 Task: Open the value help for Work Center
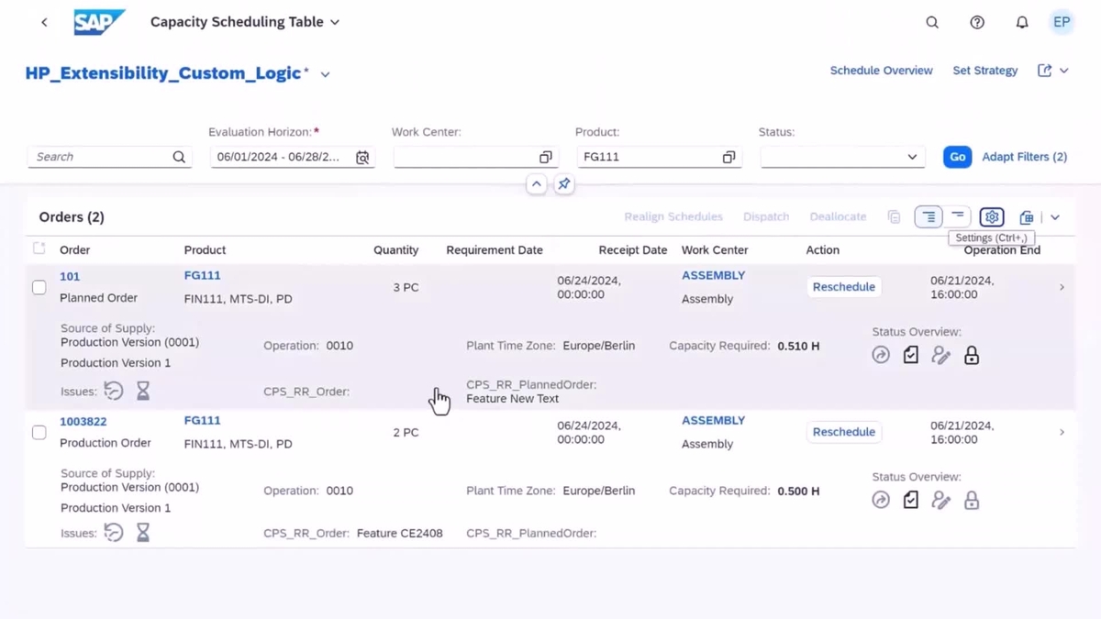click(545, 157)
